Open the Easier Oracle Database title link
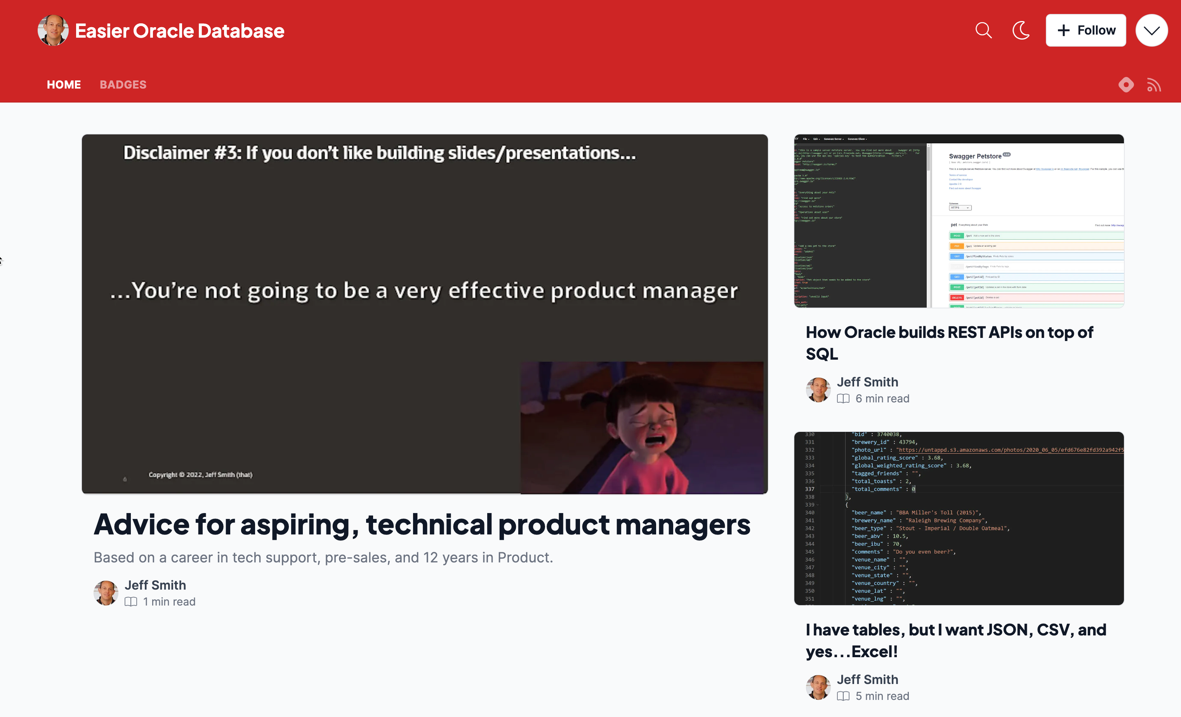This screenshot has width=1181, height=717. tap(180, 31)
